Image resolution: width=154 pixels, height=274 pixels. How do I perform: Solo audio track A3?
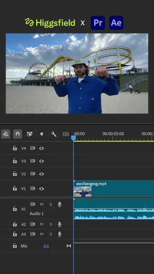50,234
